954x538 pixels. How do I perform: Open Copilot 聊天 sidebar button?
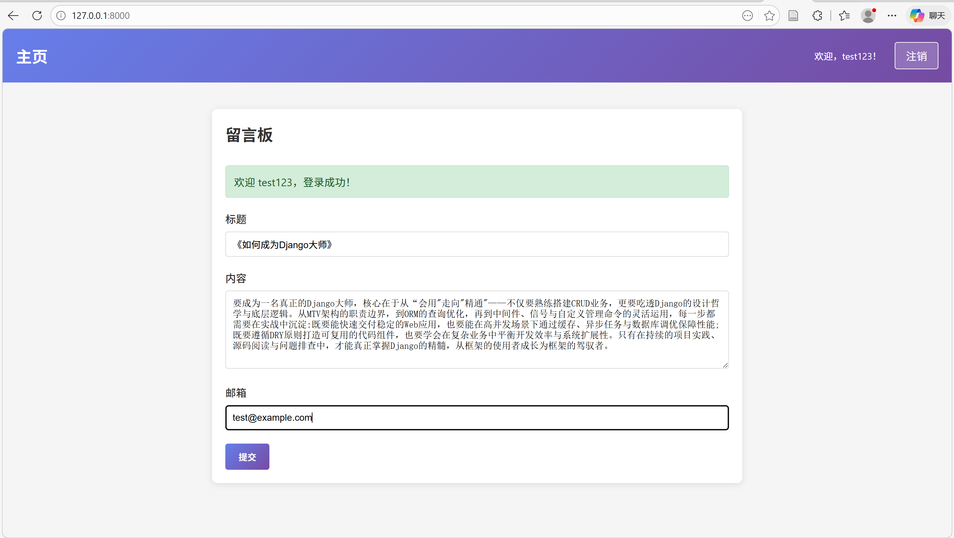(928, 16)
